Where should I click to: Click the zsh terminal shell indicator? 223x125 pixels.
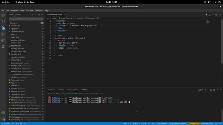tap(201, 90)
